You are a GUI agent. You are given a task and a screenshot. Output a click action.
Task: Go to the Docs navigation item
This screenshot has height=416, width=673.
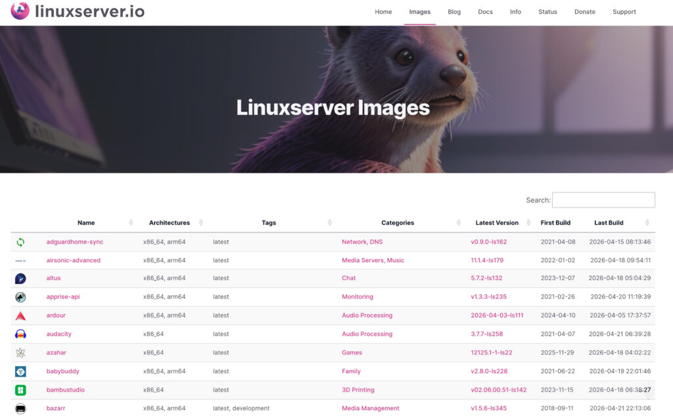pos(485,12)
